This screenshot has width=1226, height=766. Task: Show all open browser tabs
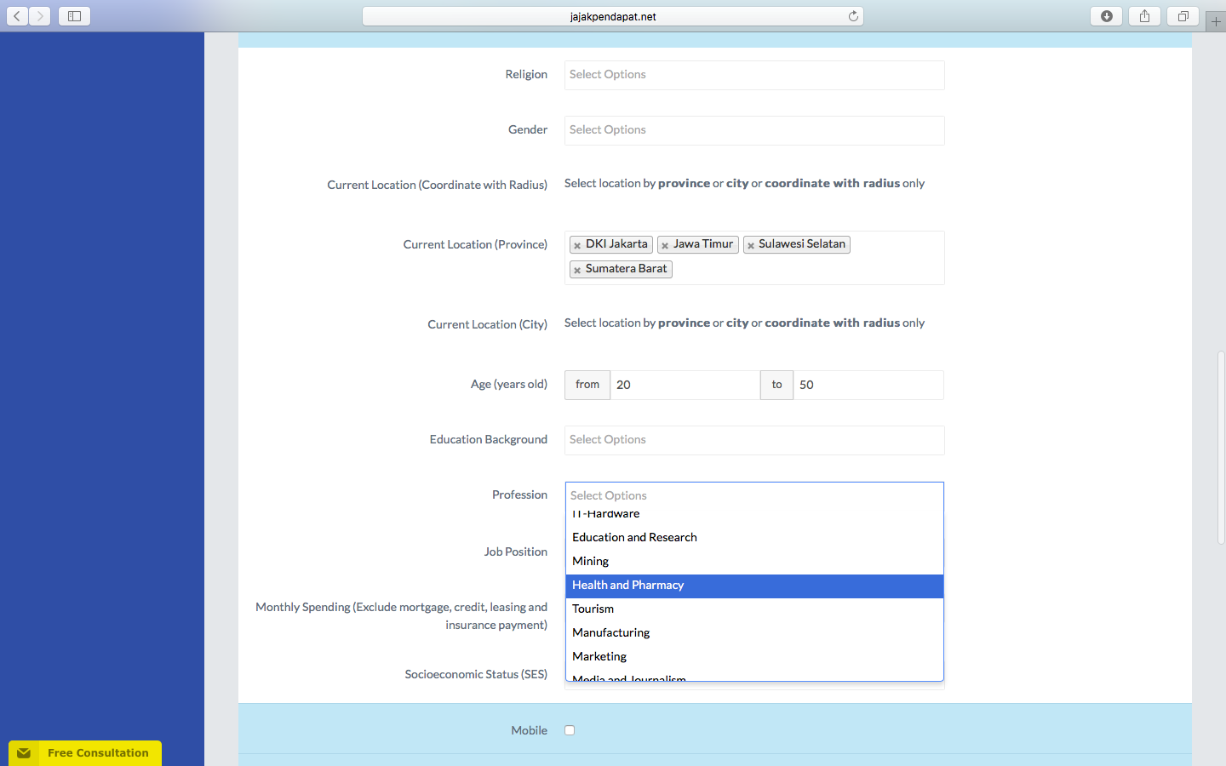click(x=1182, y=15)
